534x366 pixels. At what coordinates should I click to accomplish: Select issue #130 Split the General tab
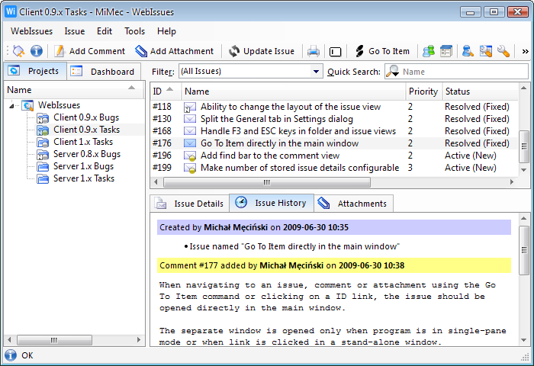[334, 119]
